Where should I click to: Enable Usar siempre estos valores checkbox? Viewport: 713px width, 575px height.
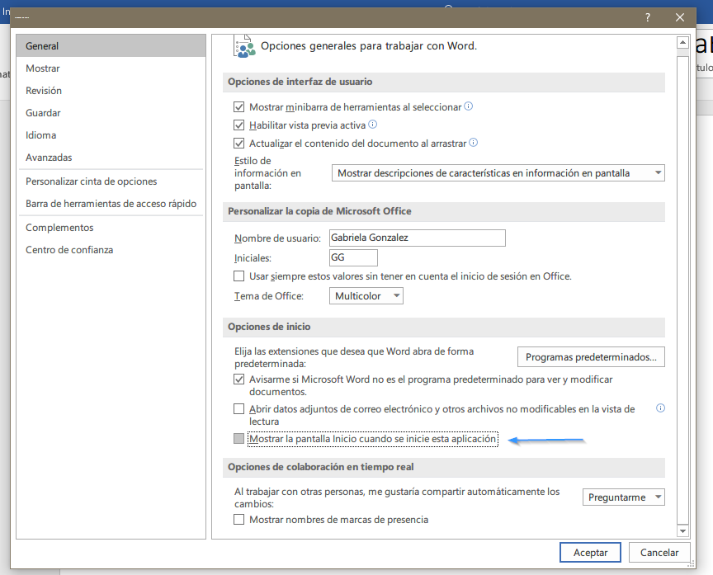pos(238,276)
